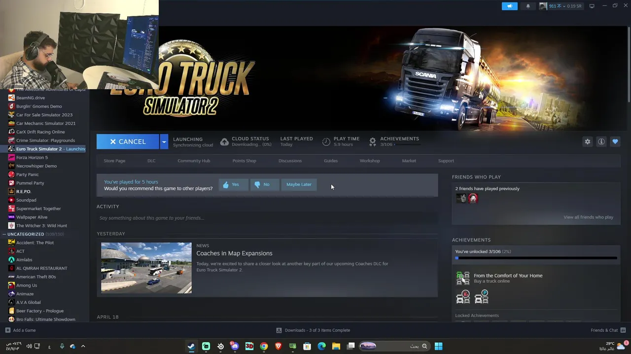Click the cloud status icon
The height and width of the screenshot is (354, 631).
(224, 142)
